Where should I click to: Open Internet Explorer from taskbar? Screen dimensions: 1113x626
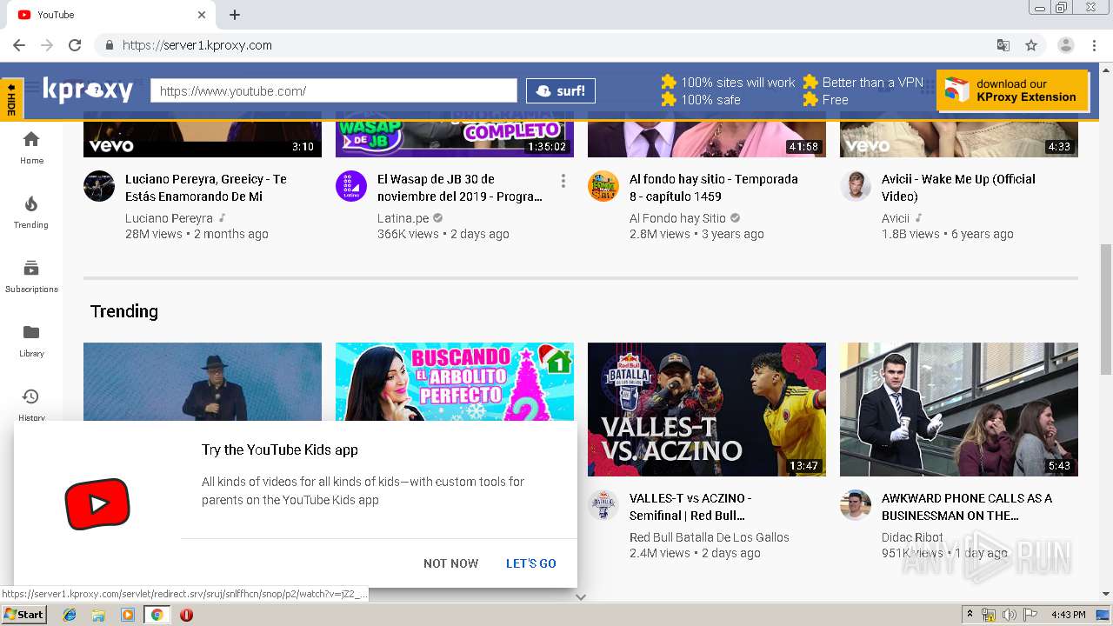point(70,615)
